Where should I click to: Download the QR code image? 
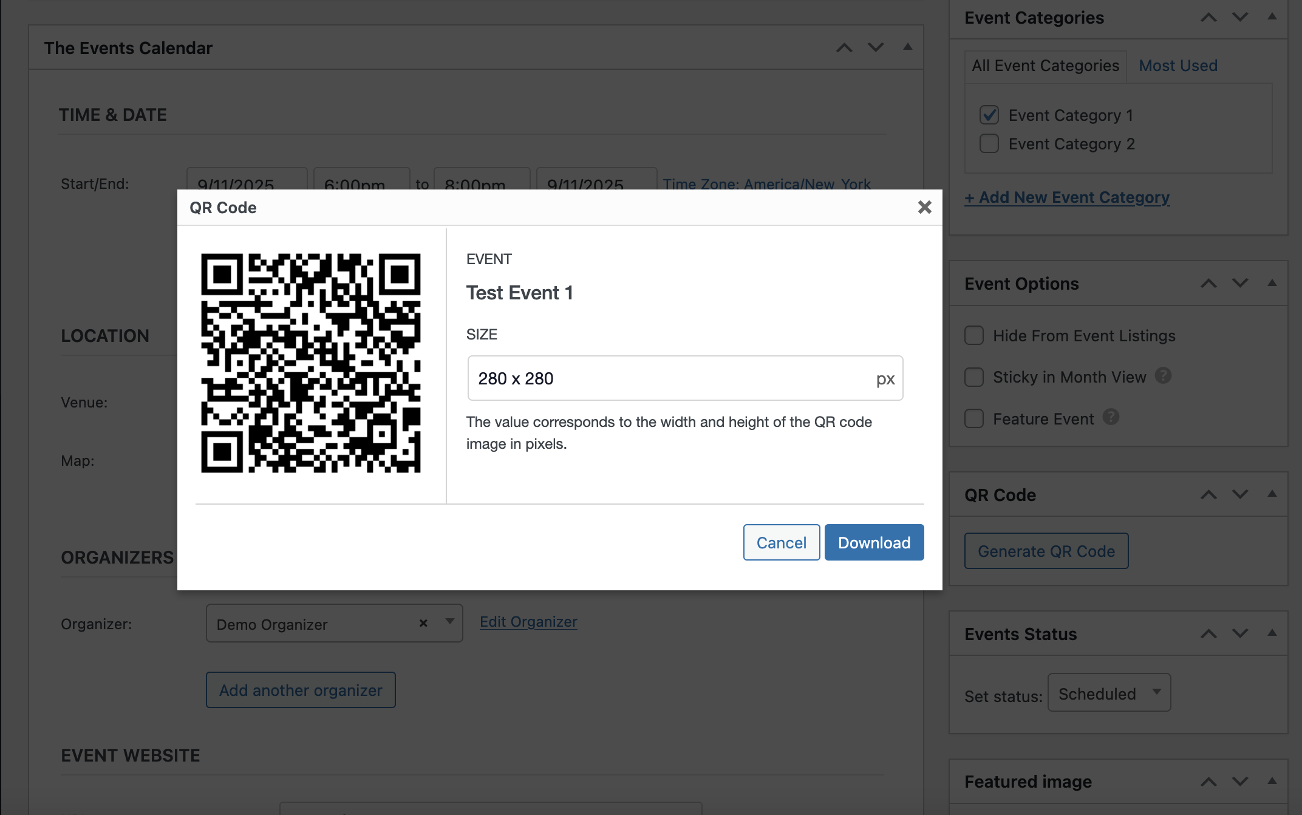874,542
